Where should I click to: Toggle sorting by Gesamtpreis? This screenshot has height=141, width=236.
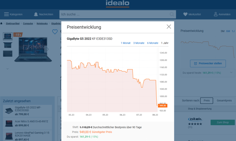pos(224,101)
